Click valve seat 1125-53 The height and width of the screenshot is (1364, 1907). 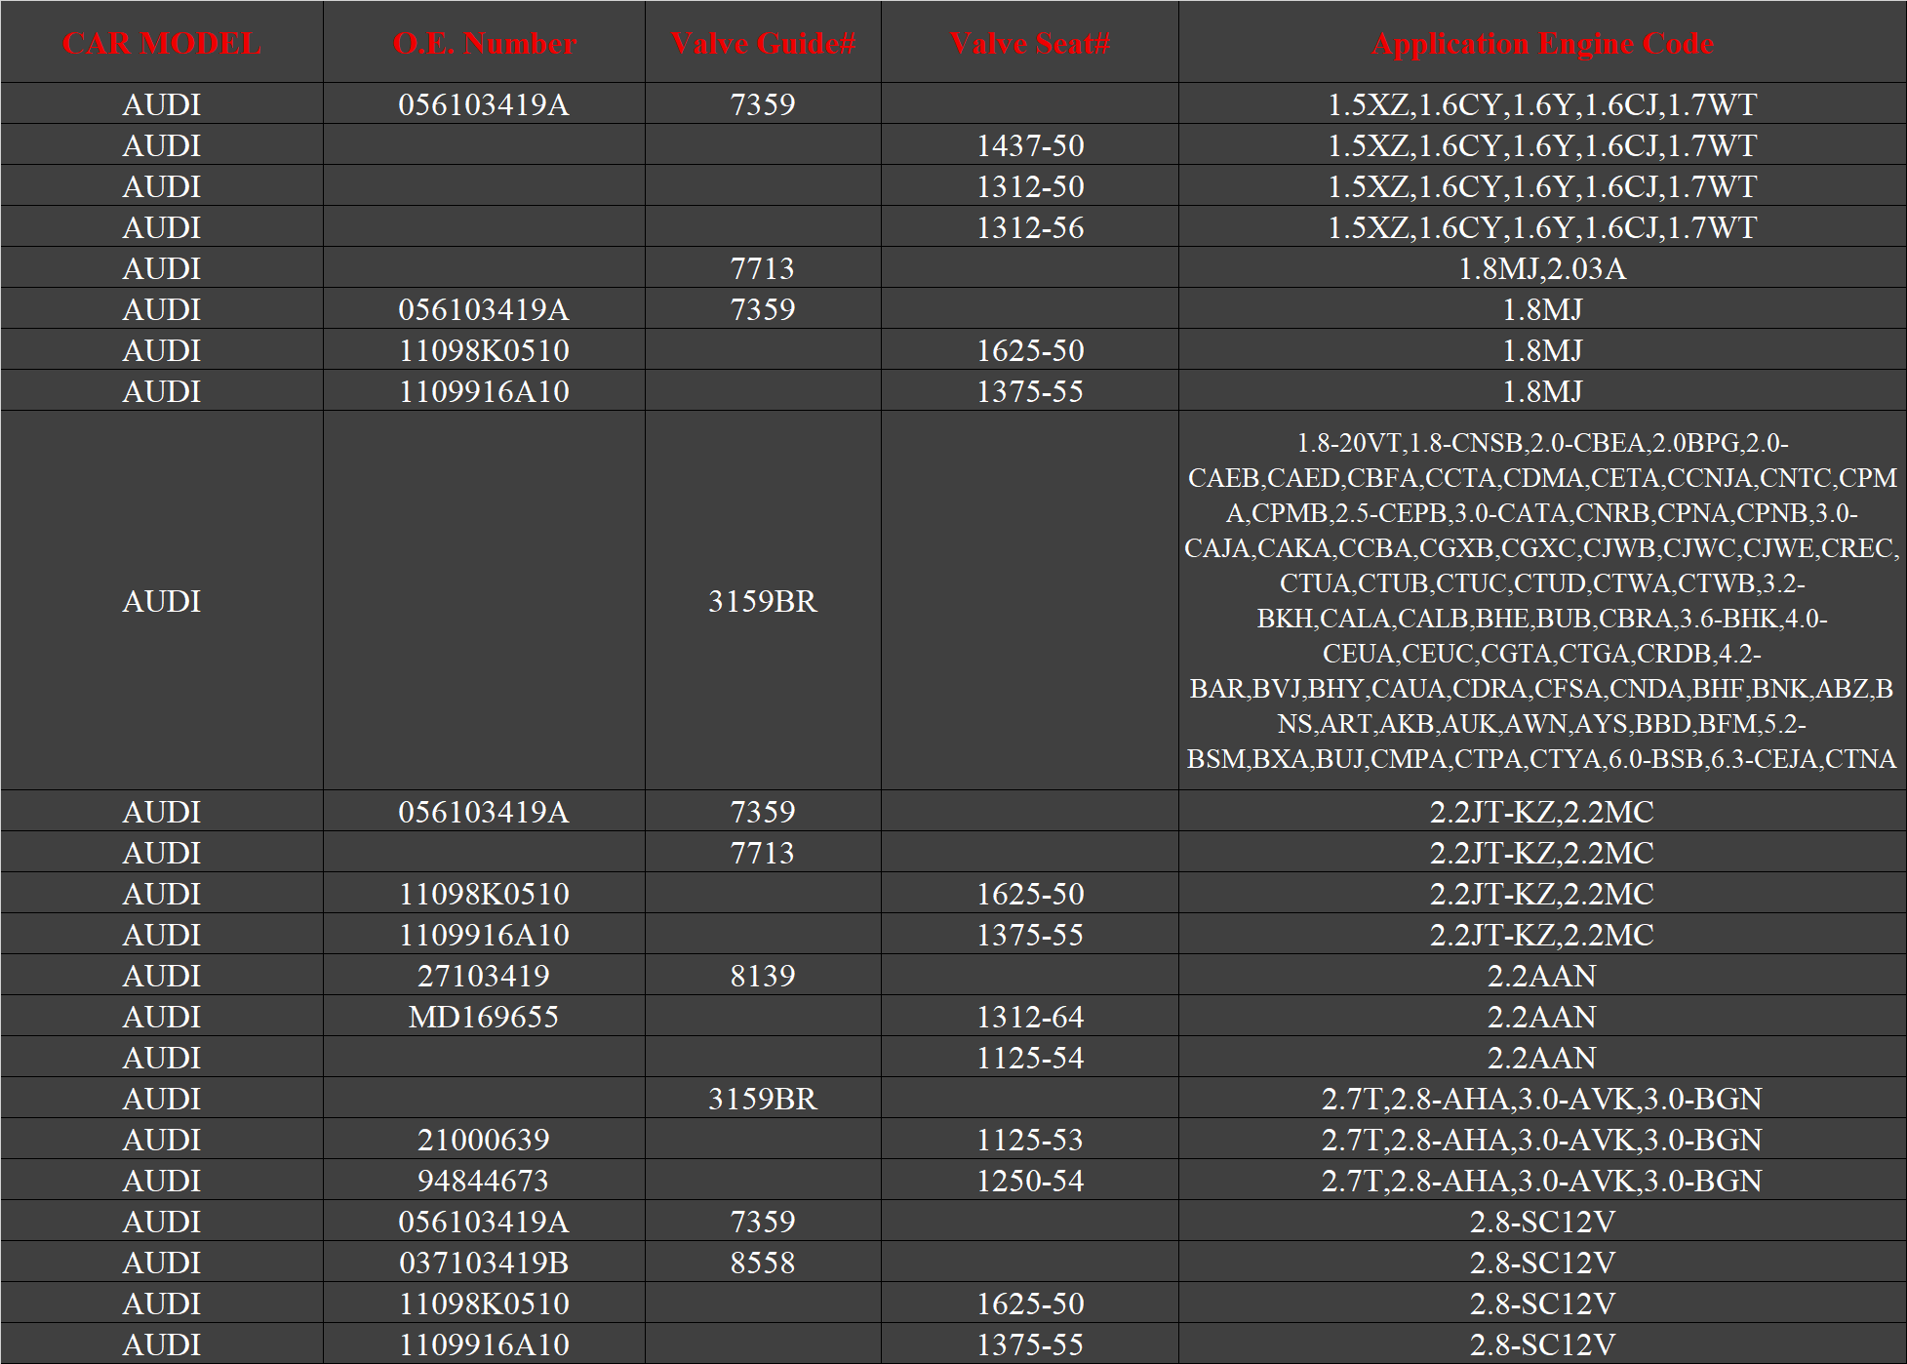click(1030, 1140)
